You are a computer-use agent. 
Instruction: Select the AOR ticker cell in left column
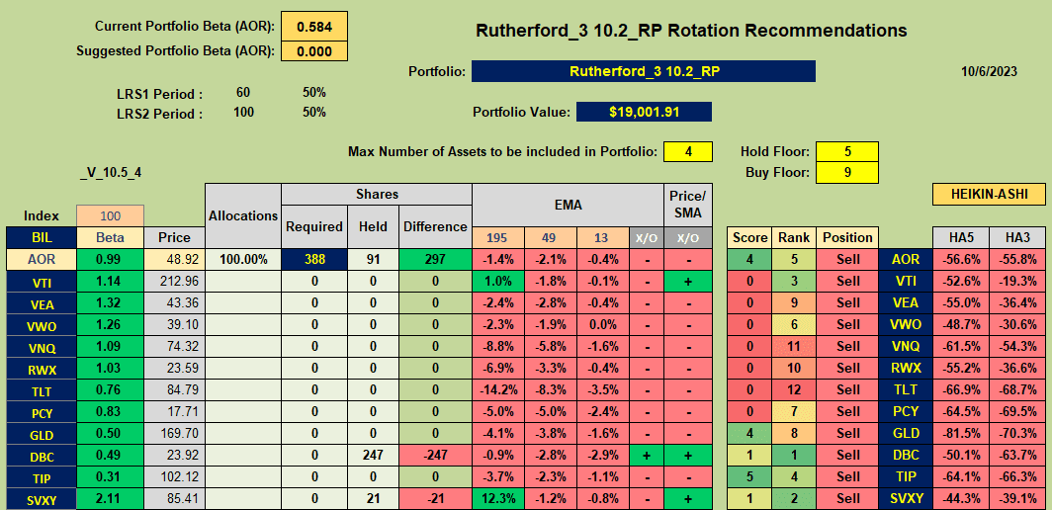tap(42, 259)
